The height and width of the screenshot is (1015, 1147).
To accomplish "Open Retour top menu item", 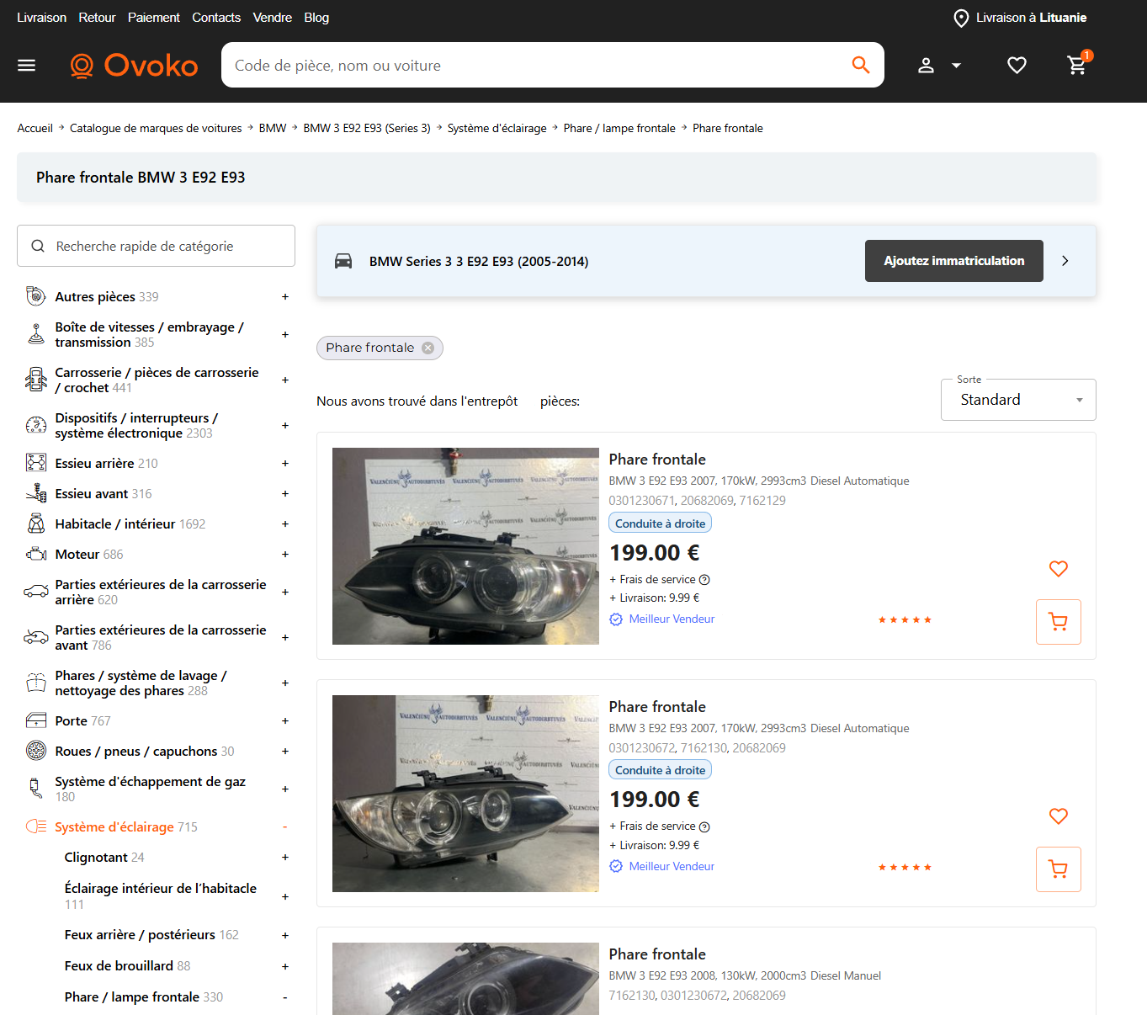I will point(97,18).
